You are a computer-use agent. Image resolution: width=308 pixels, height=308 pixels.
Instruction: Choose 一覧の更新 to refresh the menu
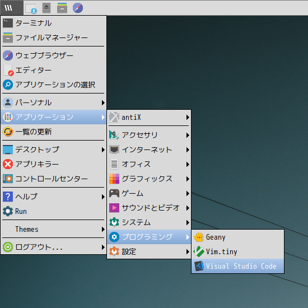coord(53,132)
